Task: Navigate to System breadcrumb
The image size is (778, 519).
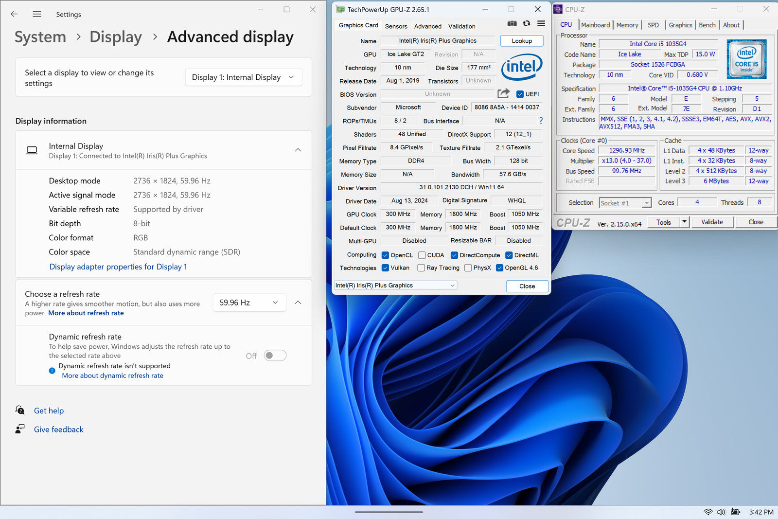Action: point(40,37)
